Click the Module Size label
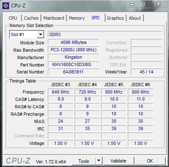This screenshot has height=167, width=169. [x=32, y=43]
